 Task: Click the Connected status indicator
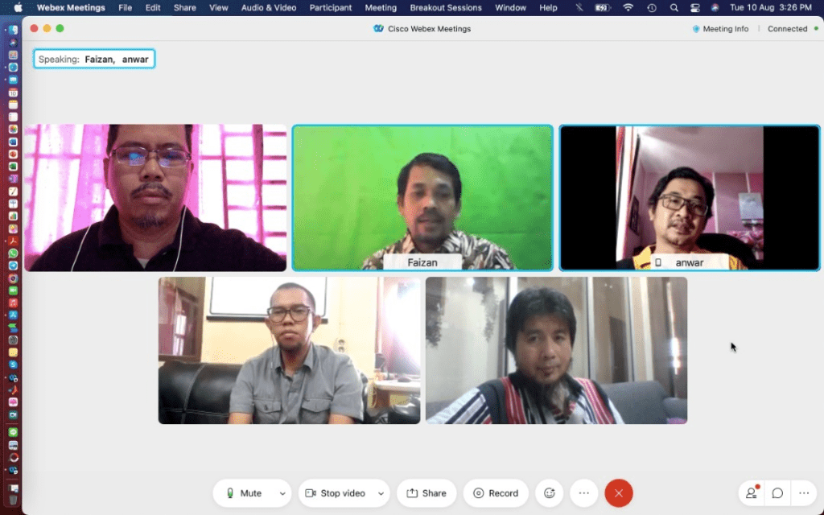pos(793,29)
